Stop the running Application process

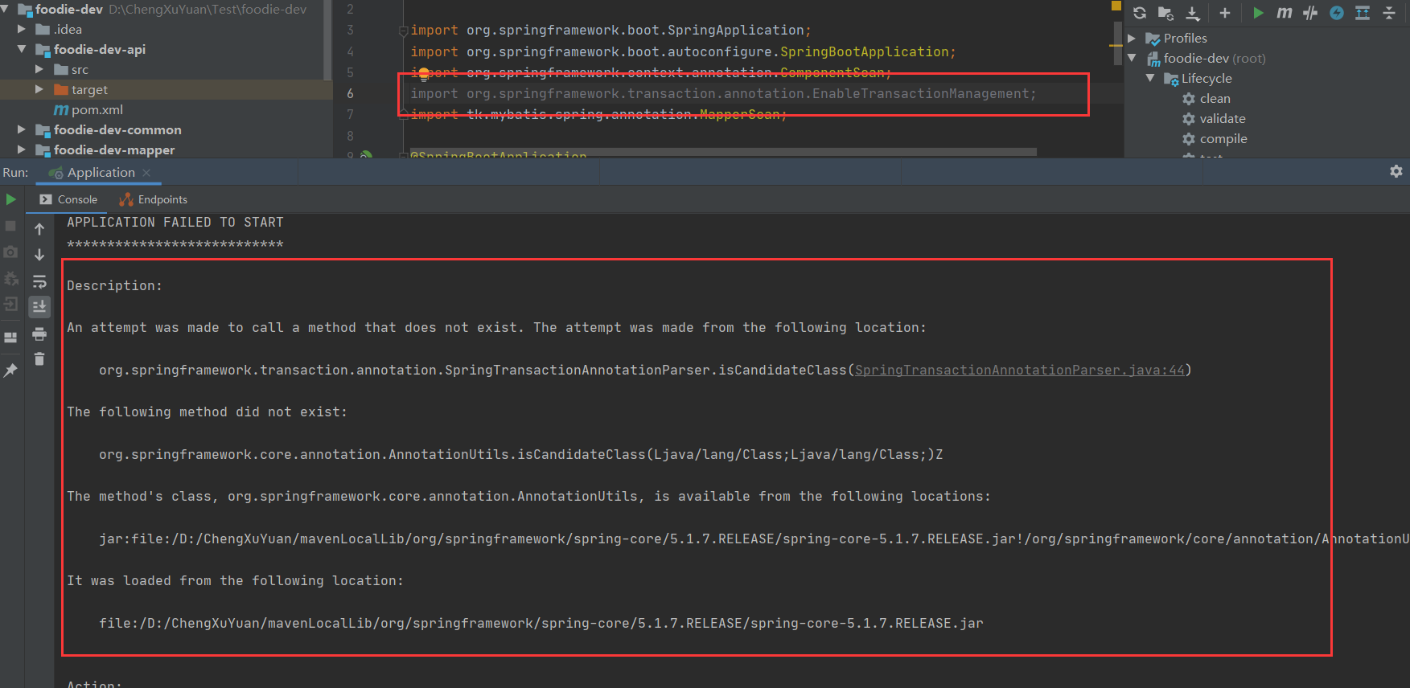click(10, 226)
